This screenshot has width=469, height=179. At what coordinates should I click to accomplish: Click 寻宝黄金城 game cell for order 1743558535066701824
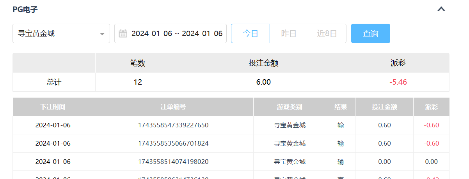[x=290, y=143]
